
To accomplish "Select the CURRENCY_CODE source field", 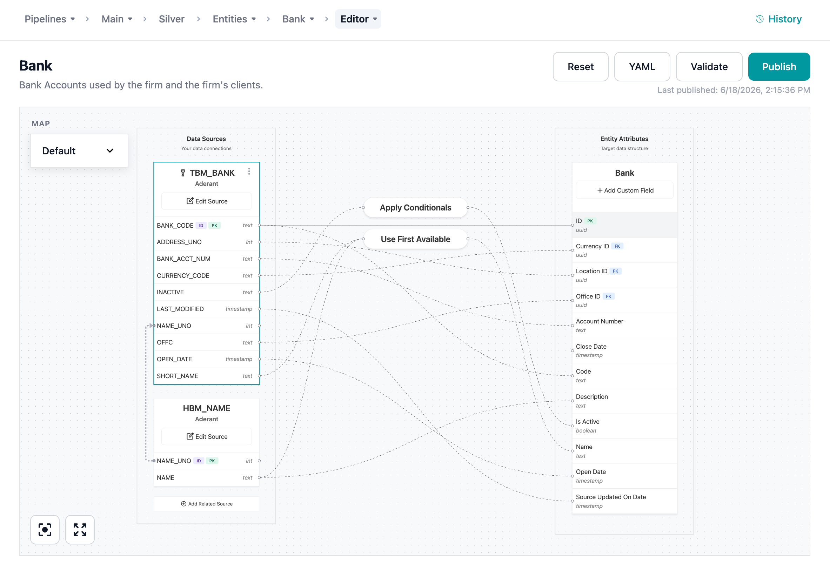I will pos(206,275).
